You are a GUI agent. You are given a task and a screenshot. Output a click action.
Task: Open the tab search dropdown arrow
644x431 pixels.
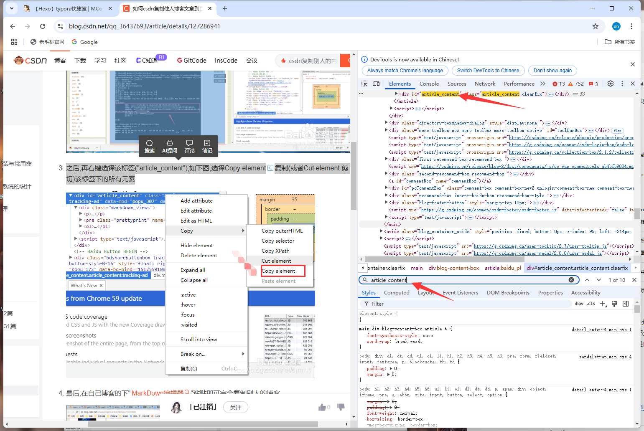11,8
